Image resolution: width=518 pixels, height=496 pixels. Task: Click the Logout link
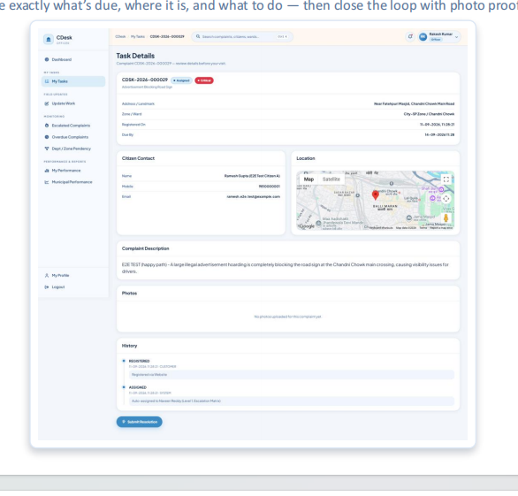(x=73, y=286)
